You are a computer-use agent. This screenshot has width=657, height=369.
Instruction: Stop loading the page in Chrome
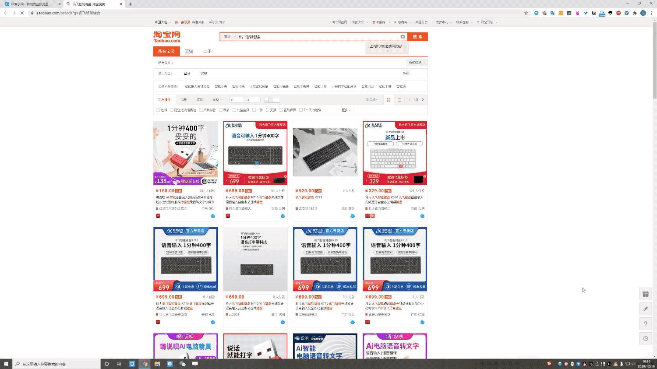tap(22, 13)
